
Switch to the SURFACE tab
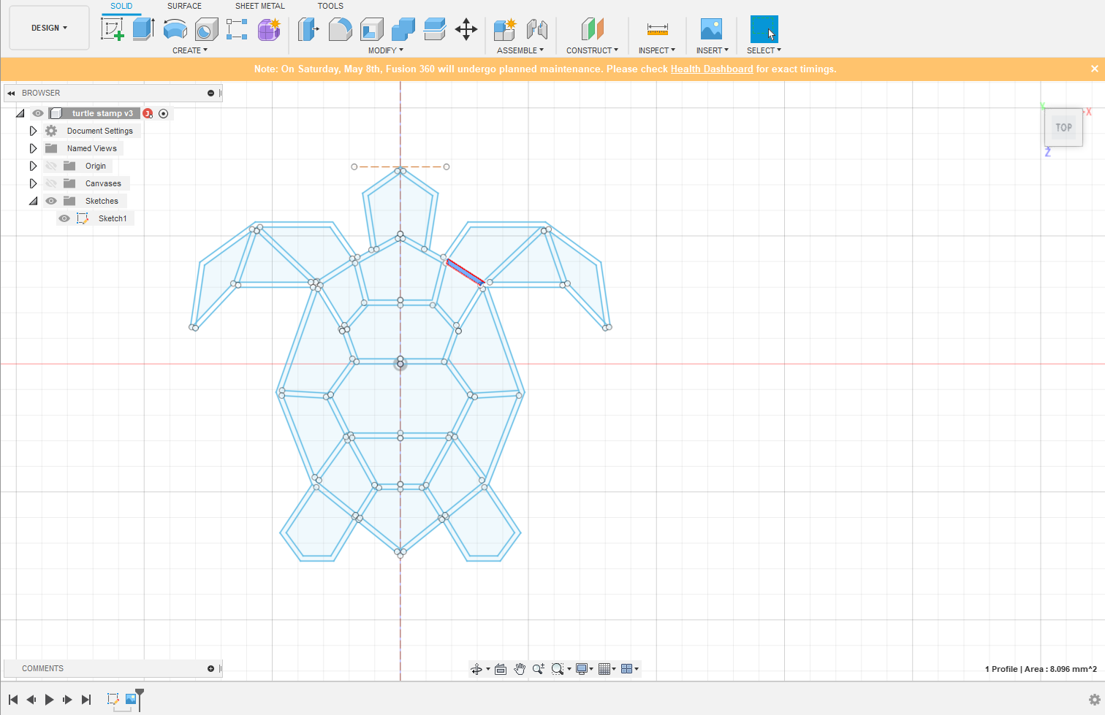(184, 6)
